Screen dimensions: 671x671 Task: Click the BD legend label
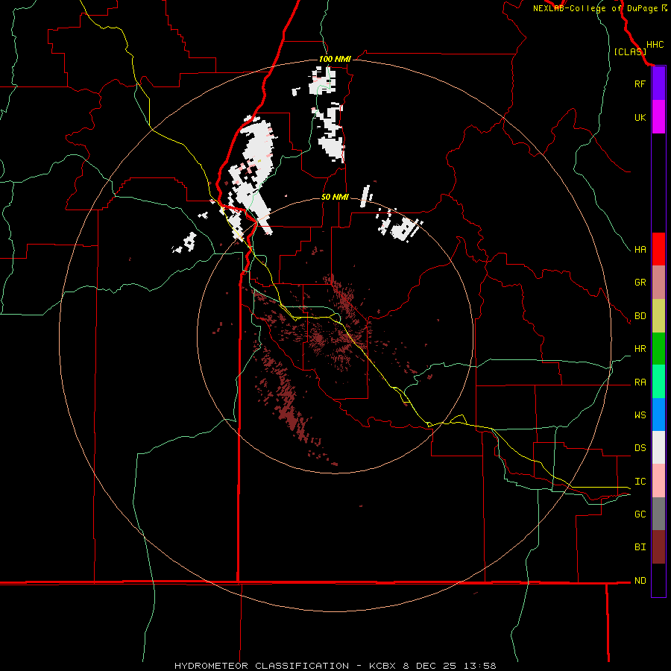tap(640, 316)
